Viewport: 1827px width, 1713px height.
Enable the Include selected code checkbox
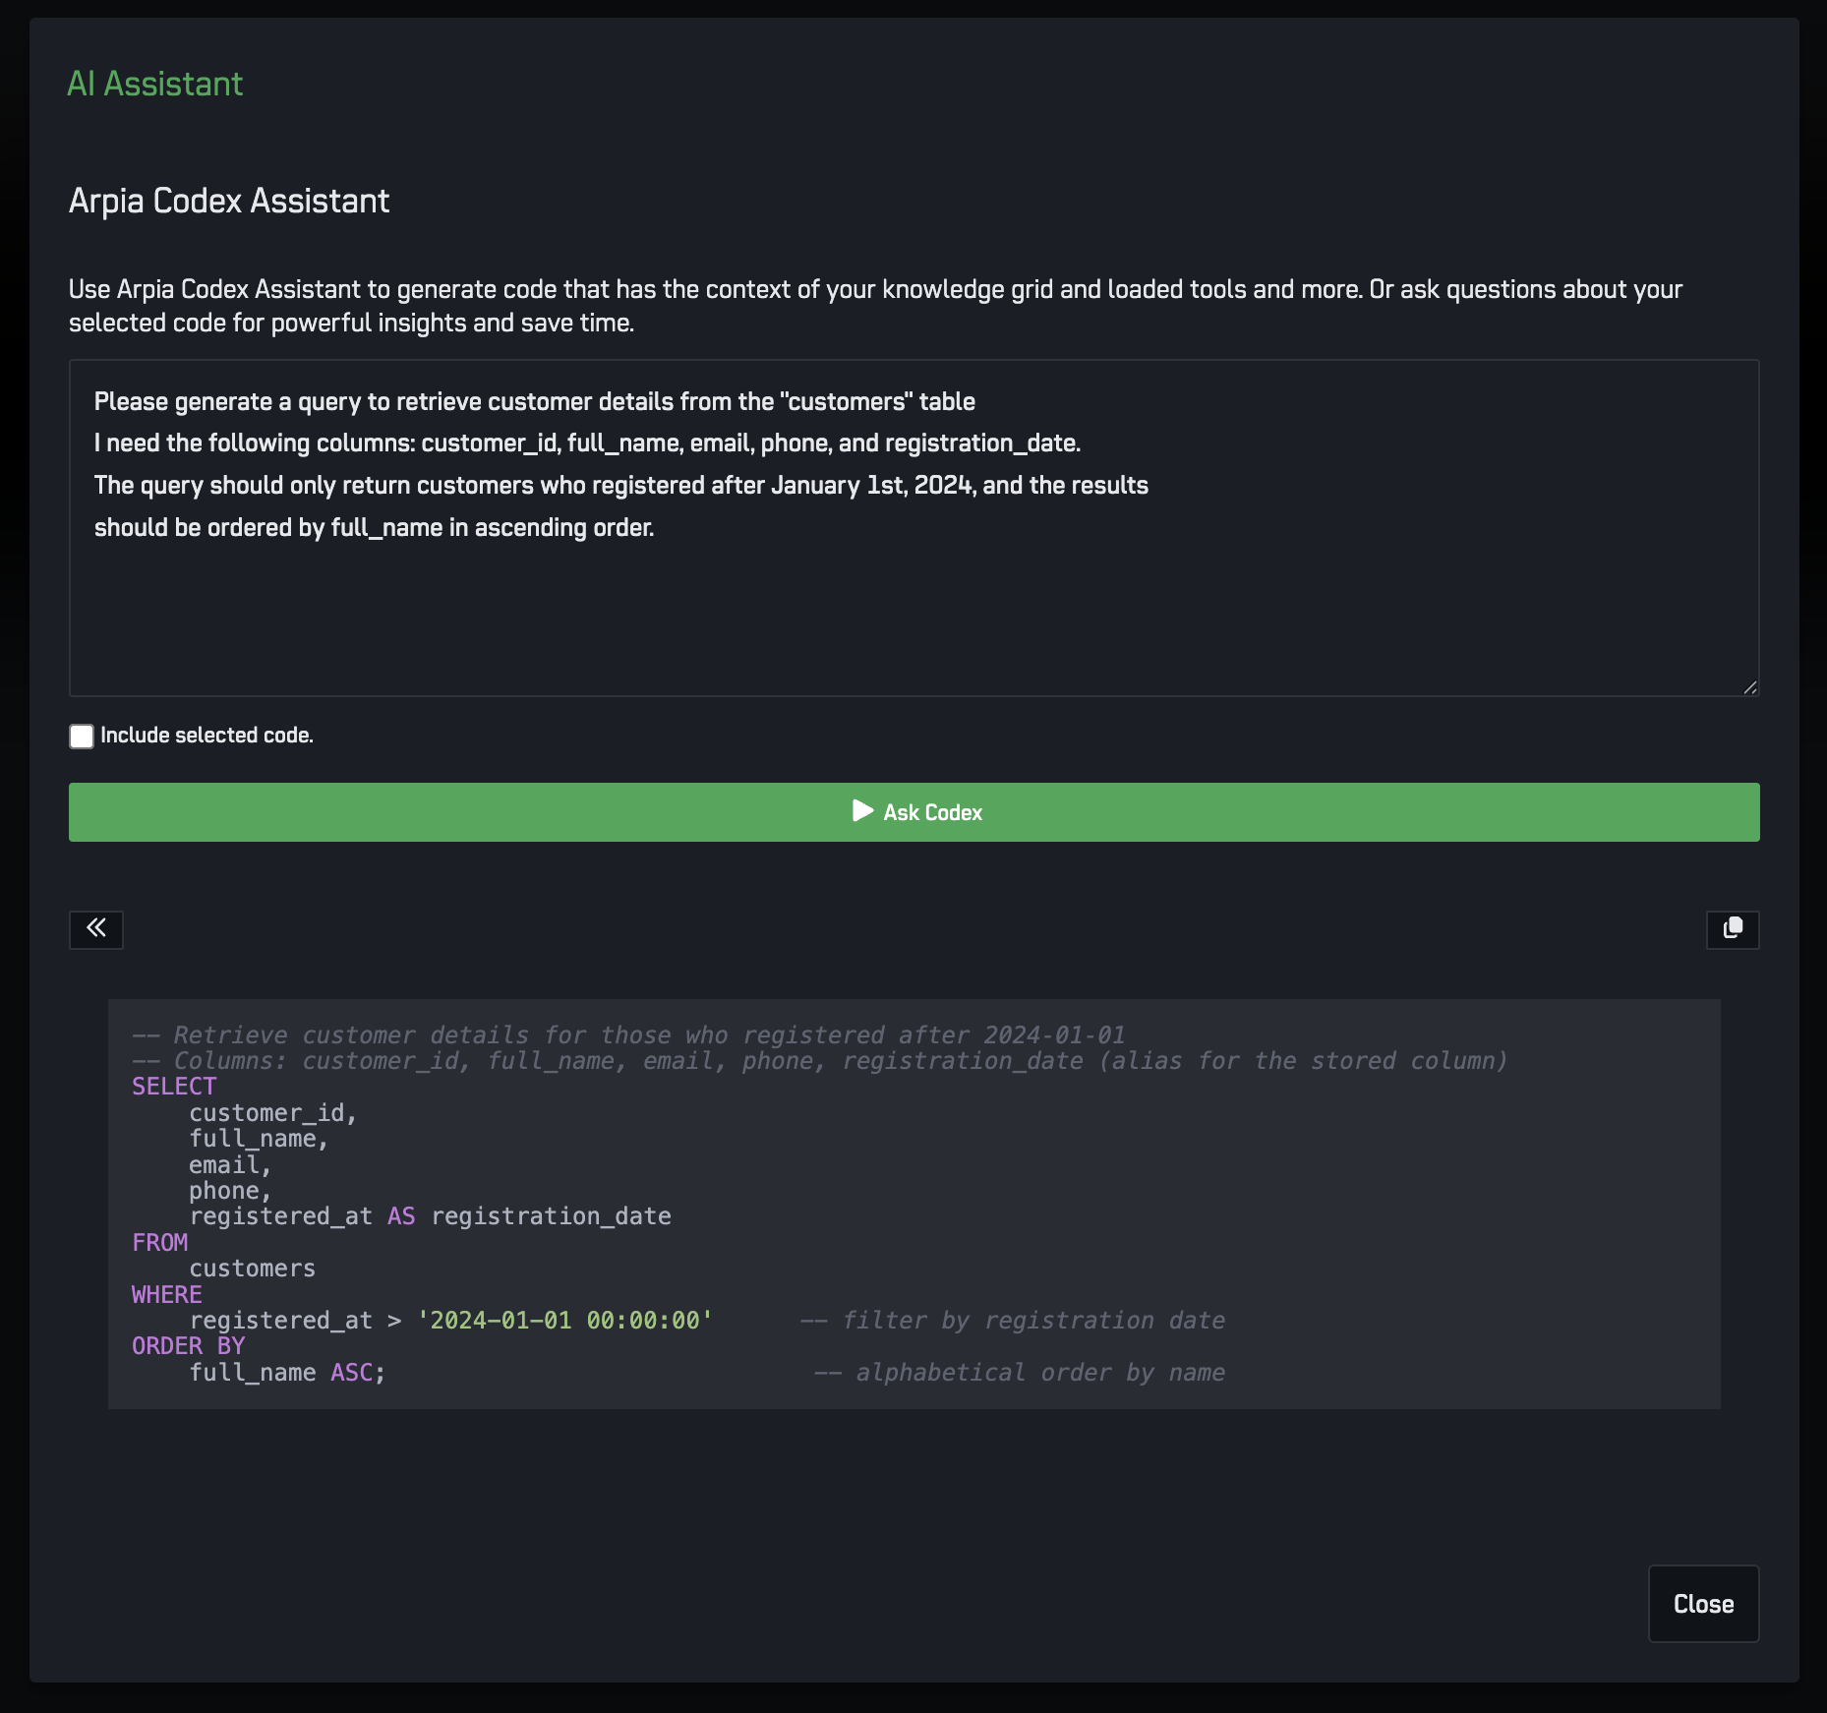(82, 737)
